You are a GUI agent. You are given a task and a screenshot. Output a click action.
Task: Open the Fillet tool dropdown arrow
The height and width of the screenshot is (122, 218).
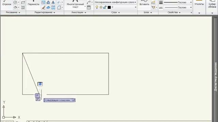(62, 7)
